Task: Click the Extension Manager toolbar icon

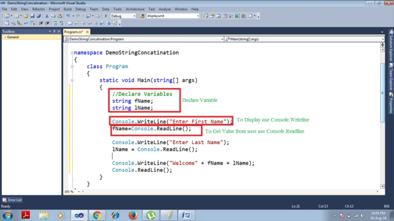Action: [x=244, y=16]
